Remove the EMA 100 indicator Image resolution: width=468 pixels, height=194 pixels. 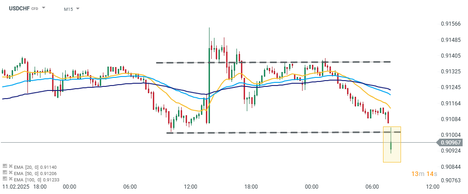(10, 179)
